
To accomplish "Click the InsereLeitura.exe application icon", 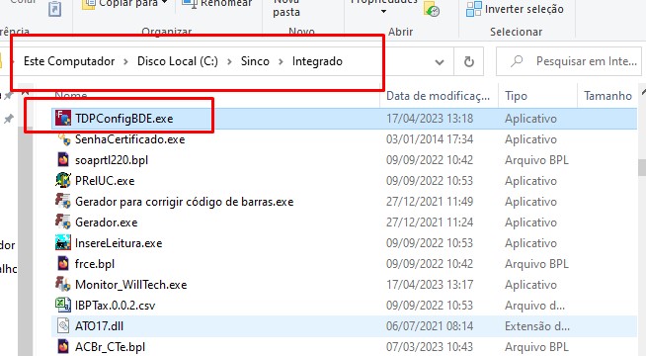I will [x=63, y=243].
